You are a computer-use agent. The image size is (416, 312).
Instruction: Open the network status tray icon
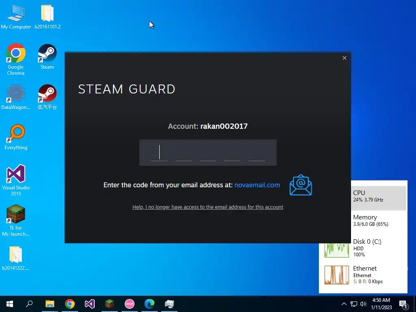click(x=354, y=304)
